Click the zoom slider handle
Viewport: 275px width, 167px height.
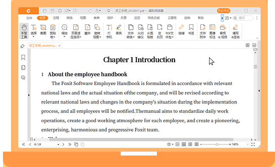point(217,144)
